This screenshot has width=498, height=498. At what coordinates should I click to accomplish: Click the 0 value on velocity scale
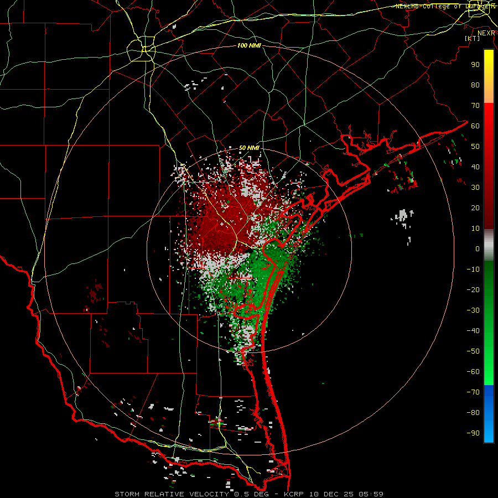(x=478, y=249)
